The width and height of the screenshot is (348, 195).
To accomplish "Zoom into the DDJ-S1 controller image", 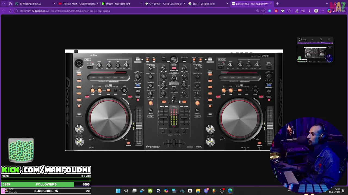I will (x=174, y=100).
